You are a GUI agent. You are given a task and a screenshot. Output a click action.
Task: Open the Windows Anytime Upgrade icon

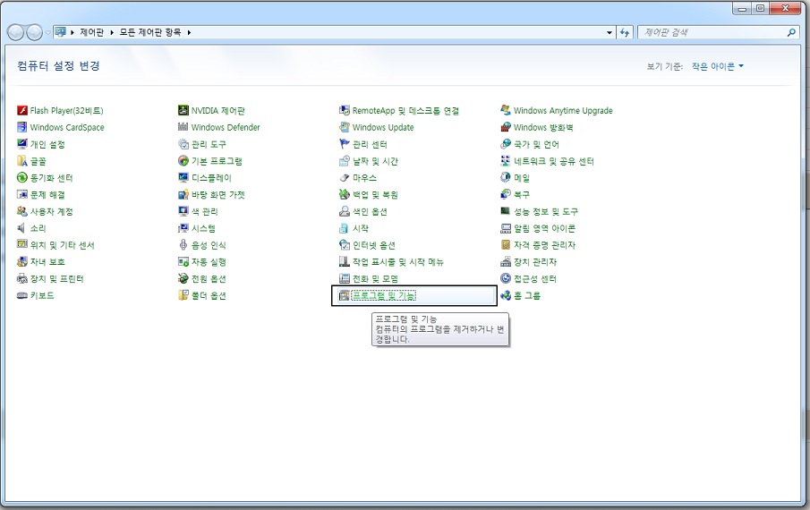tap(506, 110)
